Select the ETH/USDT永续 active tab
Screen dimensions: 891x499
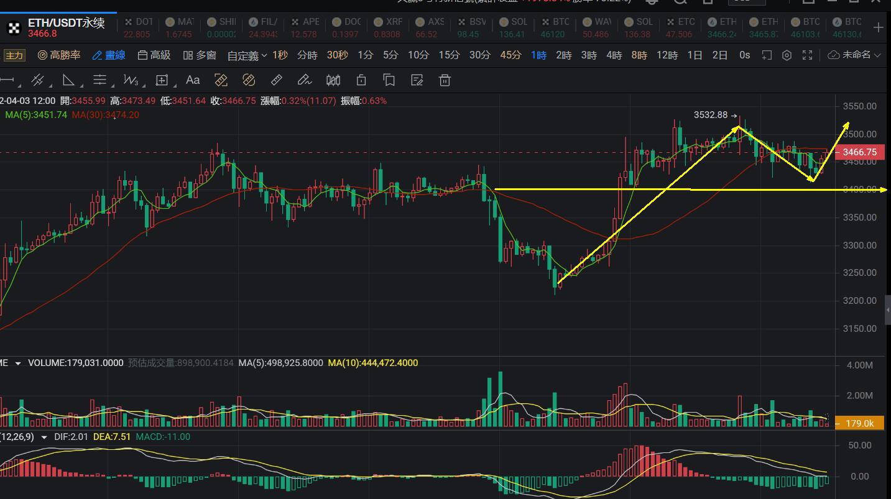[58, 27]
